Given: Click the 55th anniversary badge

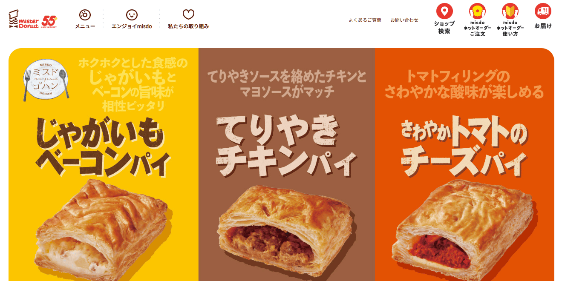Looking at the screenshot, I should click(x=50, y=21).
